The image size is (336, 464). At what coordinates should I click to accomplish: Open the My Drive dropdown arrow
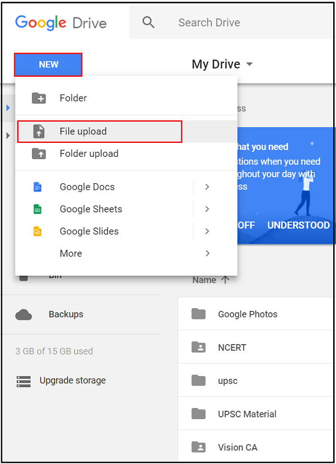pyautogui.click(x=249, y=64)
